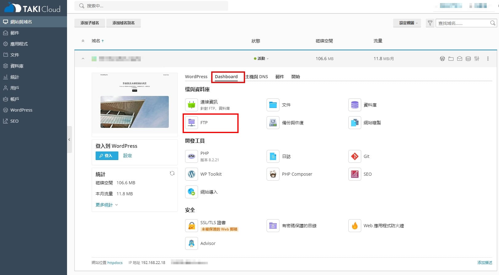Screen dimensions: 499x275
Task: Open 文件 in sidebar
Action: (34, 55)
